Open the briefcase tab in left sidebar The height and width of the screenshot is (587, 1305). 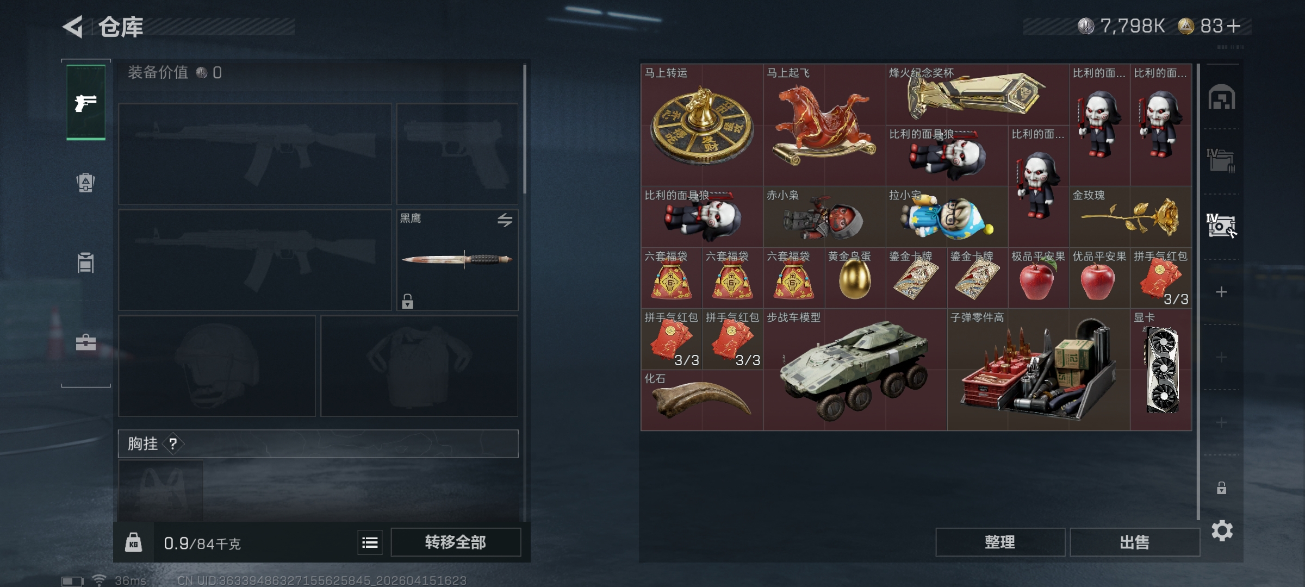click(x=86, y=342)
